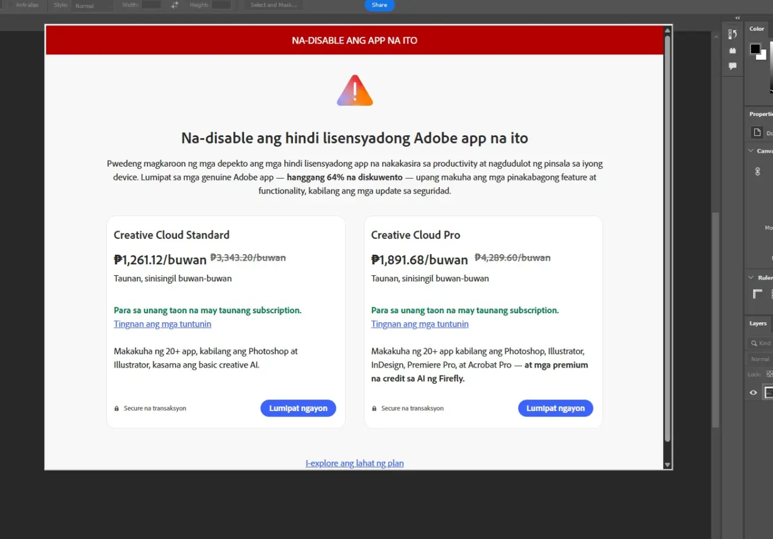Click the Creative Cloud Pro heading
This screenshot has width=773, height=539.
pos(415,235)
